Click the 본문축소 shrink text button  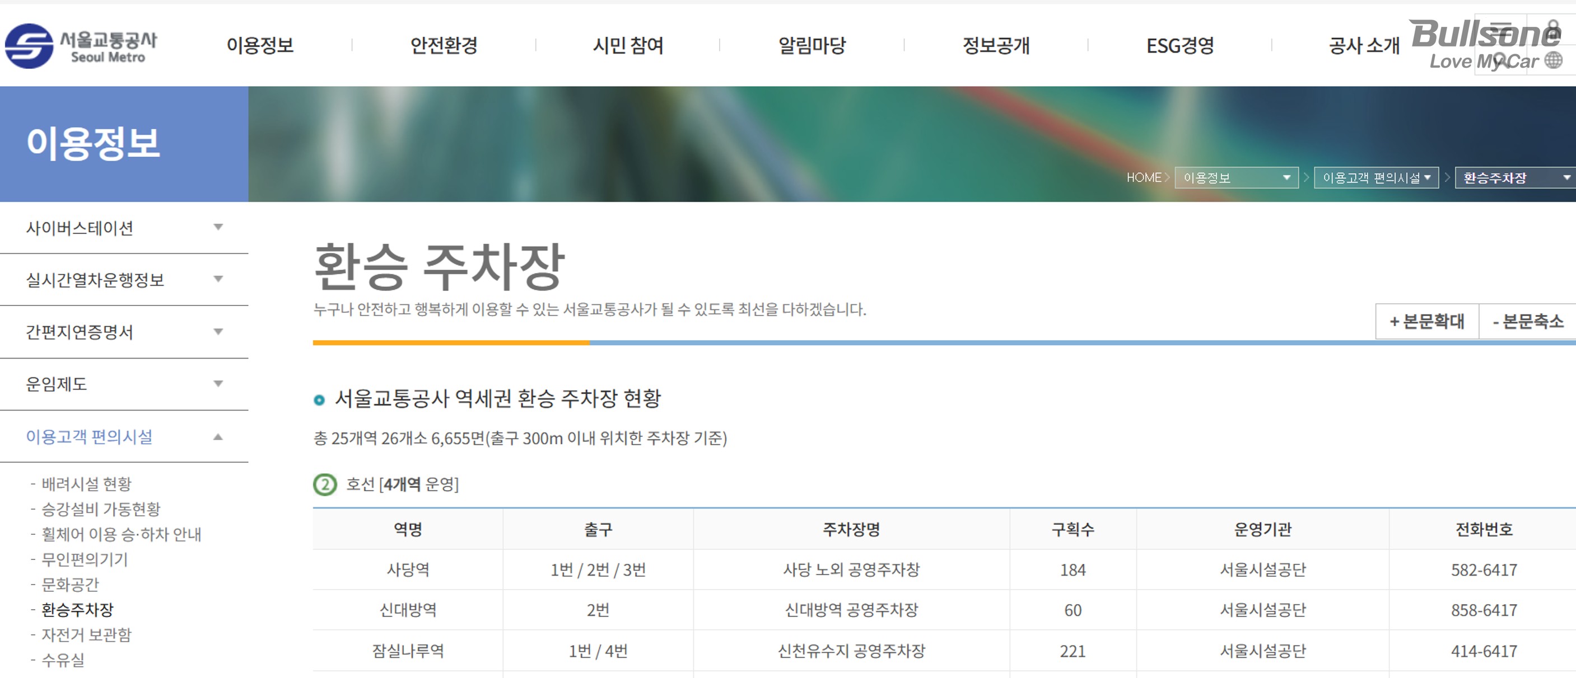1527,321
